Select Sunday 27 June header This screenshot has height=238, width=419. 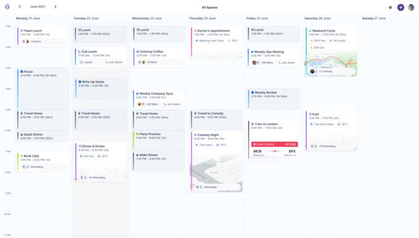pyautogui.click(x=374, y=18)
